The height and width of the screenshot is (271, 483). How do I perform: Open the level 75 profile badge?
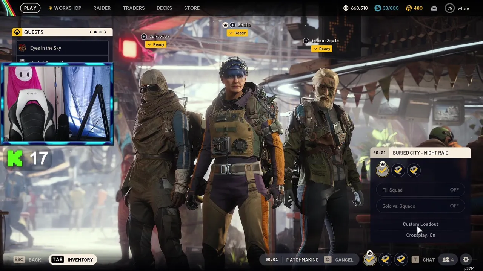point(450,8)
